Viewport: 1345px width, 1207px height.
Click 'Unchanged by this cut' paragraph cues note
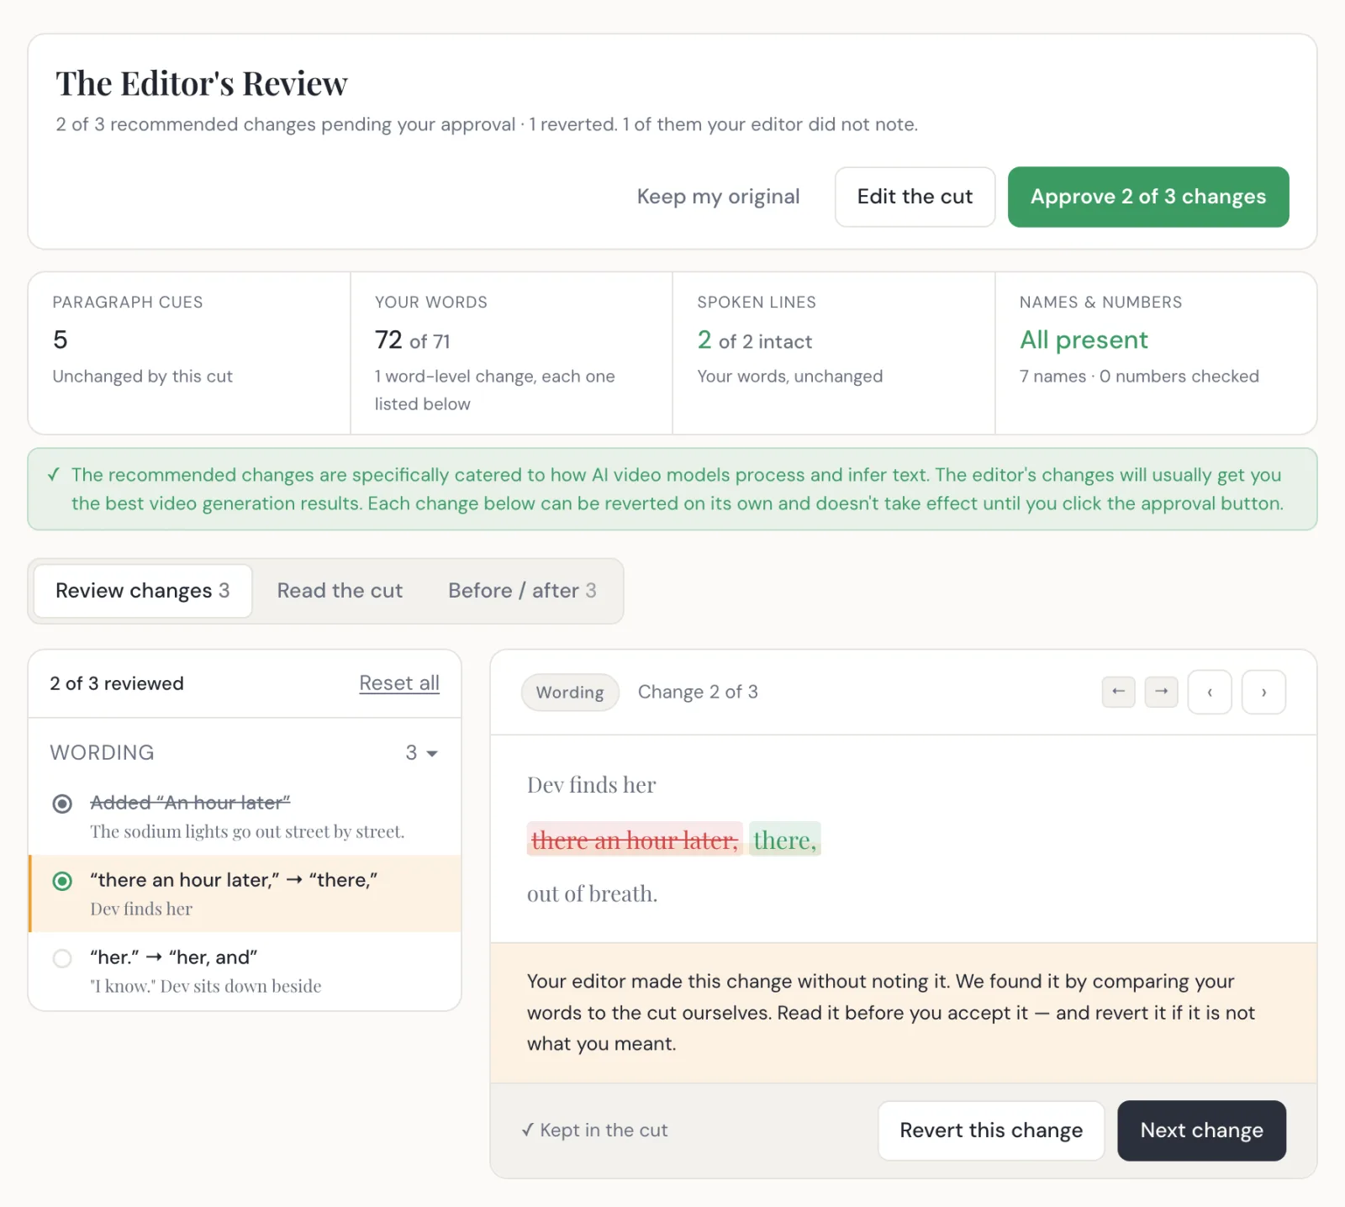(142, 377)
